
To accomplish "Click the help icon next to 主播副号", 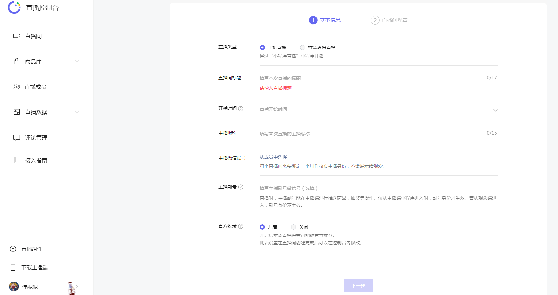I will click(241, 187).
